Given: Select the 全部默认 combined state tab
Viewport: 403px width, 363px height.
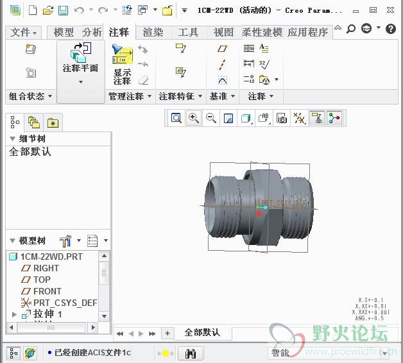Looking at the screenshot, I should [x=202, y=332].
